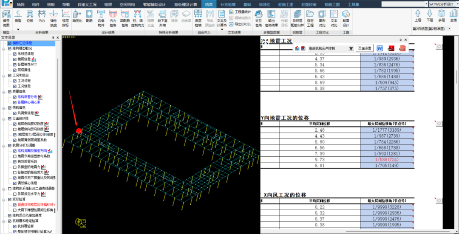Select 多层 multi-floor view
This screenshot has height=234, width=459.
pyautogui.click(x=442, y=16)
